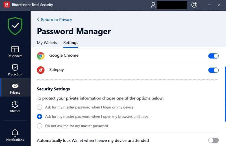This screenshot has height=146, width=226.
Task: Click the red Safepay icon
Action: (41, 70)
